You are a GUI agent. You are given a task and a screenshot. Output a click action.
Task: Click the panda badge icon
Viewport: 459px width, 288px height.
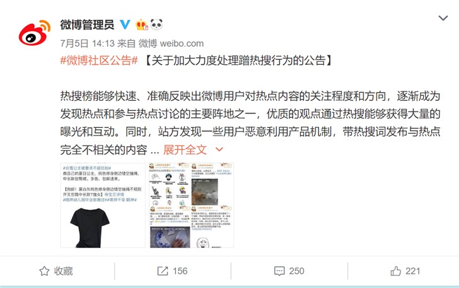click(156, 25)
